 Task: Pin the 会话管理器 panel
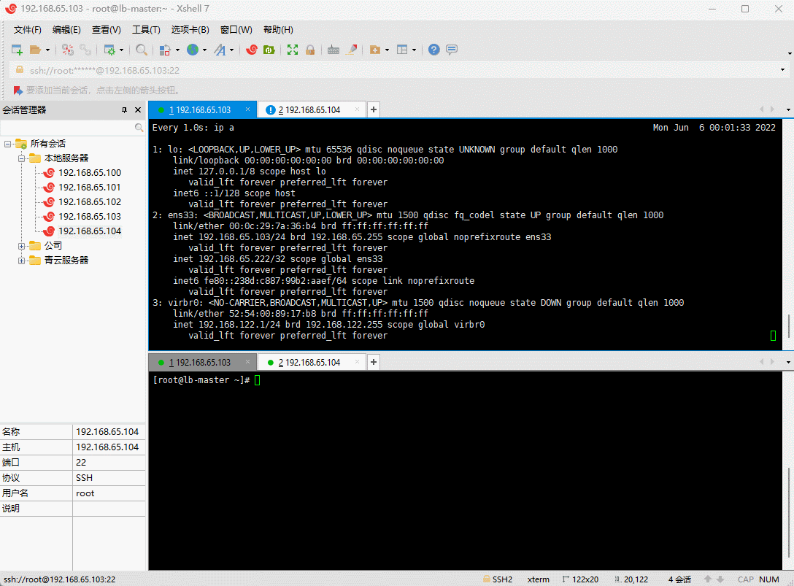coord(124,110)
